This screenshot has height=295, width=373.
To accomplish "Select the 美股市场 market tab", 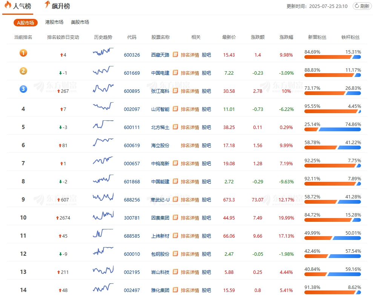I will (80, 22).
